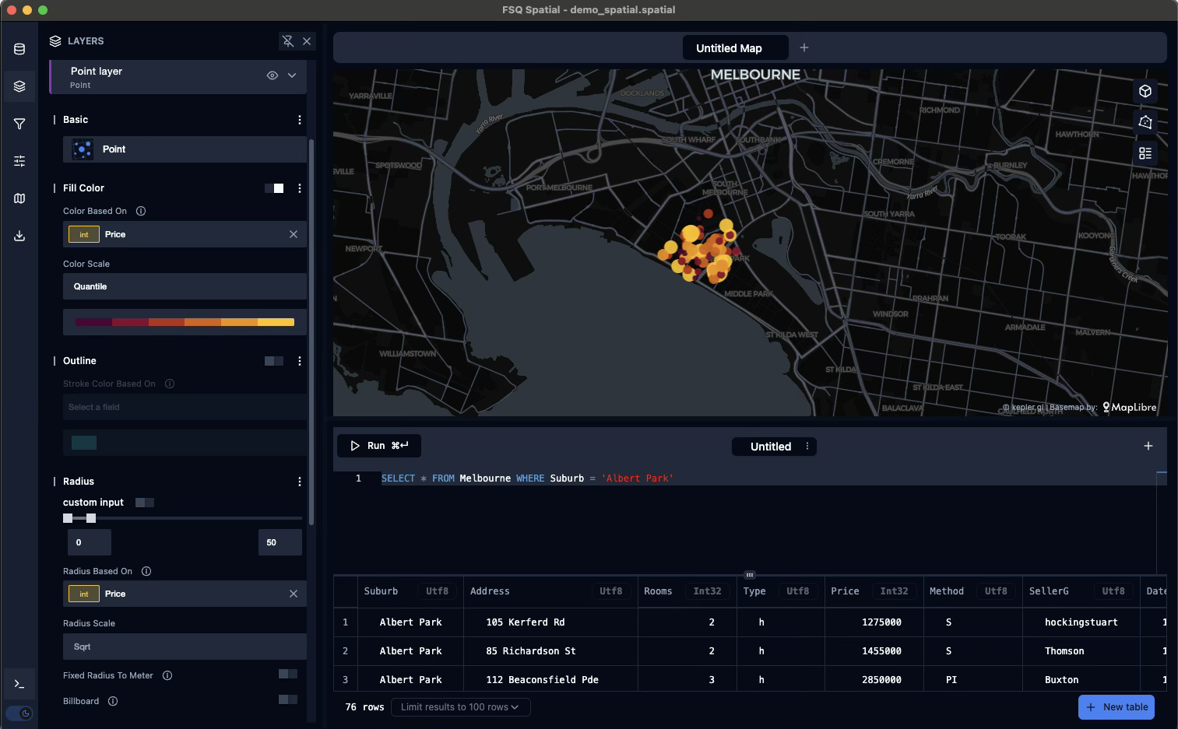
Task: Click the New table button
Action: [x=1116, y=707]
